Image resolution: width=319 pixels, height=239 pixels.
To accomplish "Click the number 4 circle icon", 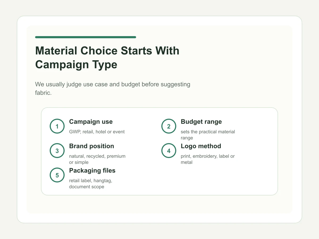I will [169, 151].
